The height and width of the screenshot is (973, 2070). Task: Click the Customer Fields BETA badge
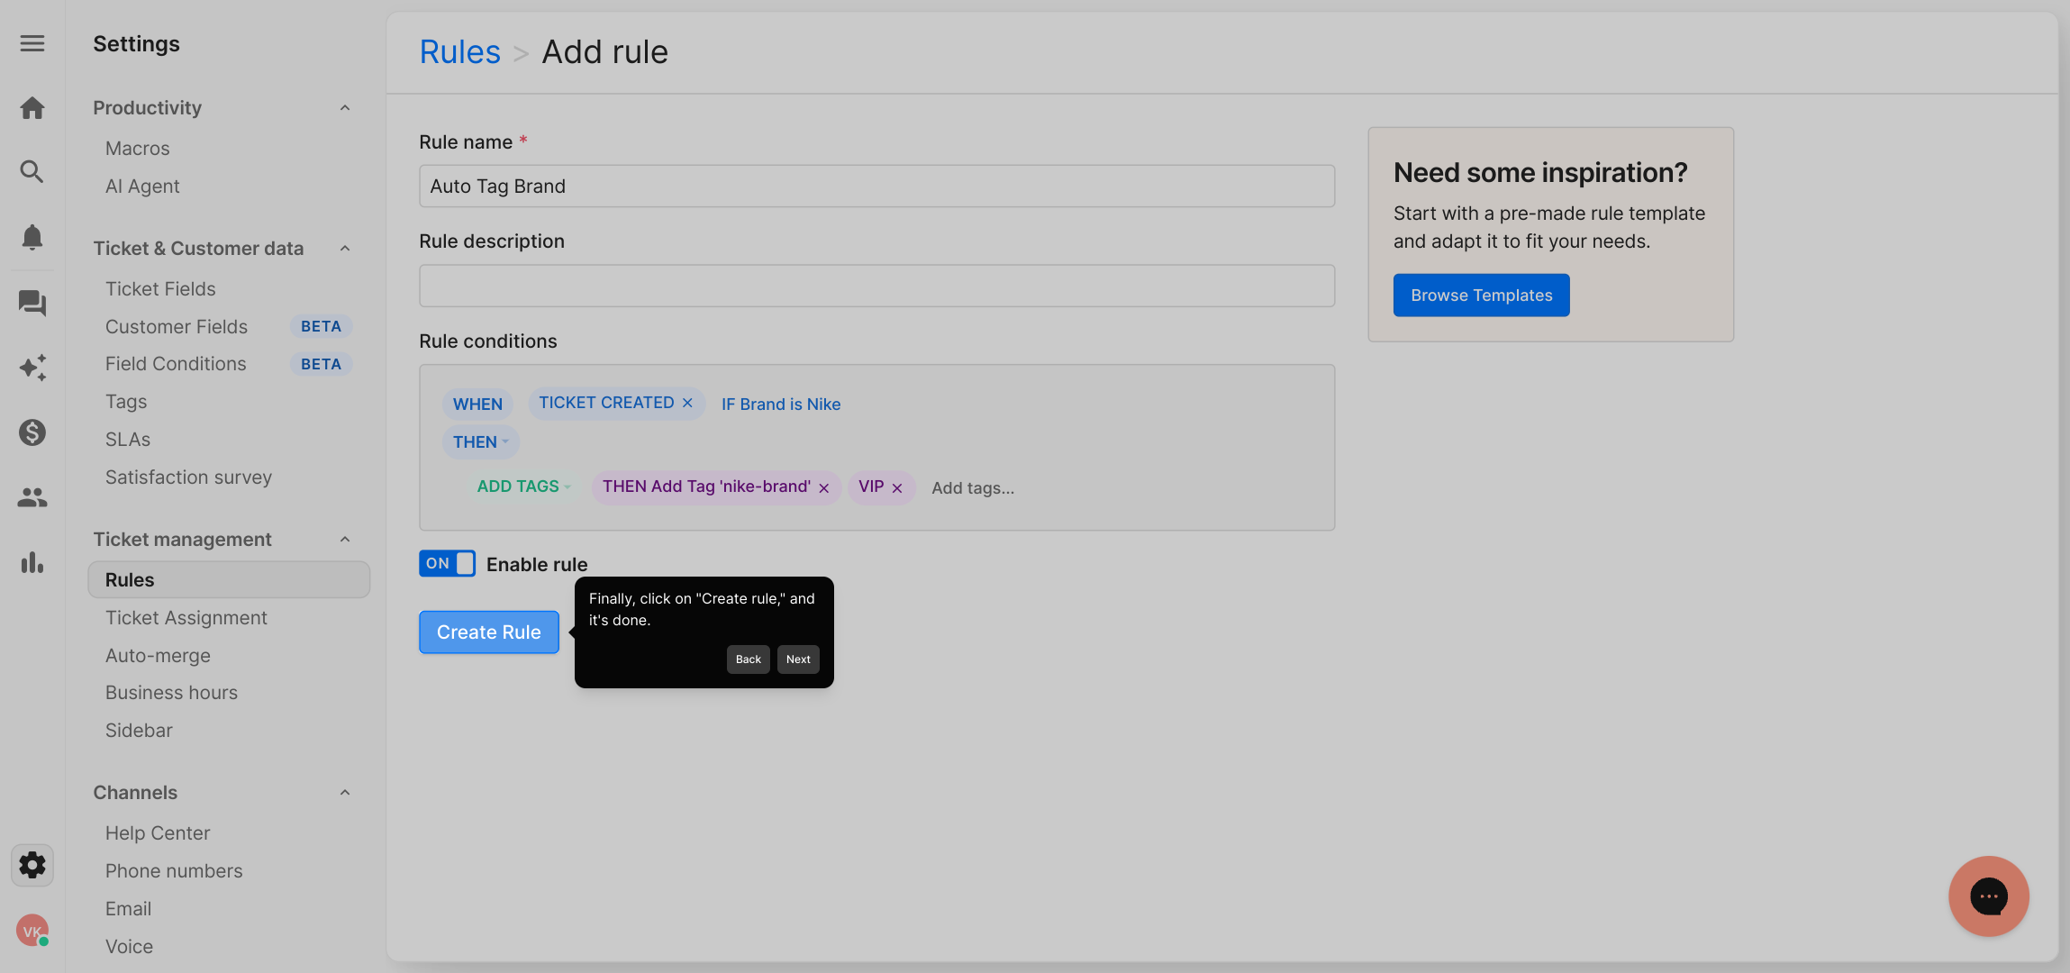point(321,327)
